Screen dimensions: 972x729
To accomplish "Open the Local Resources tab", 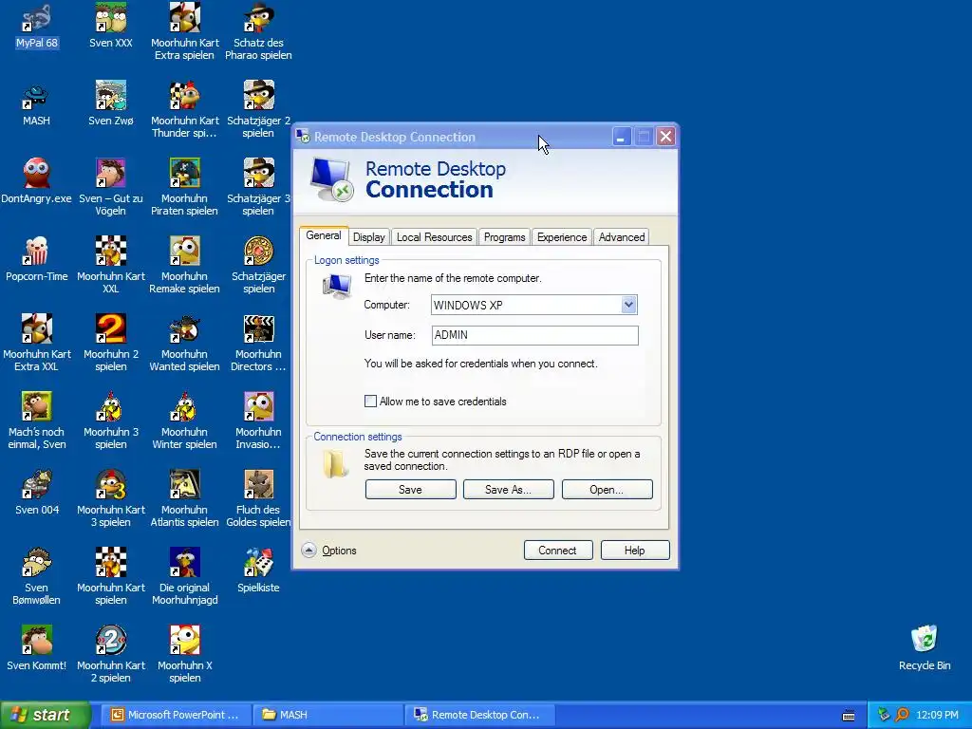I will pyautogui.click(x=435, y=236).
